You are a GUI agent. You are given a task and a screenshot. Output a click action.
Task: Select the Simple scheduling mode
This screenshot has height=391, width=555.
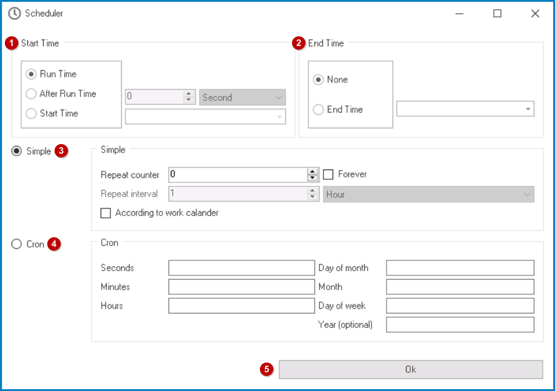(16, 151)
